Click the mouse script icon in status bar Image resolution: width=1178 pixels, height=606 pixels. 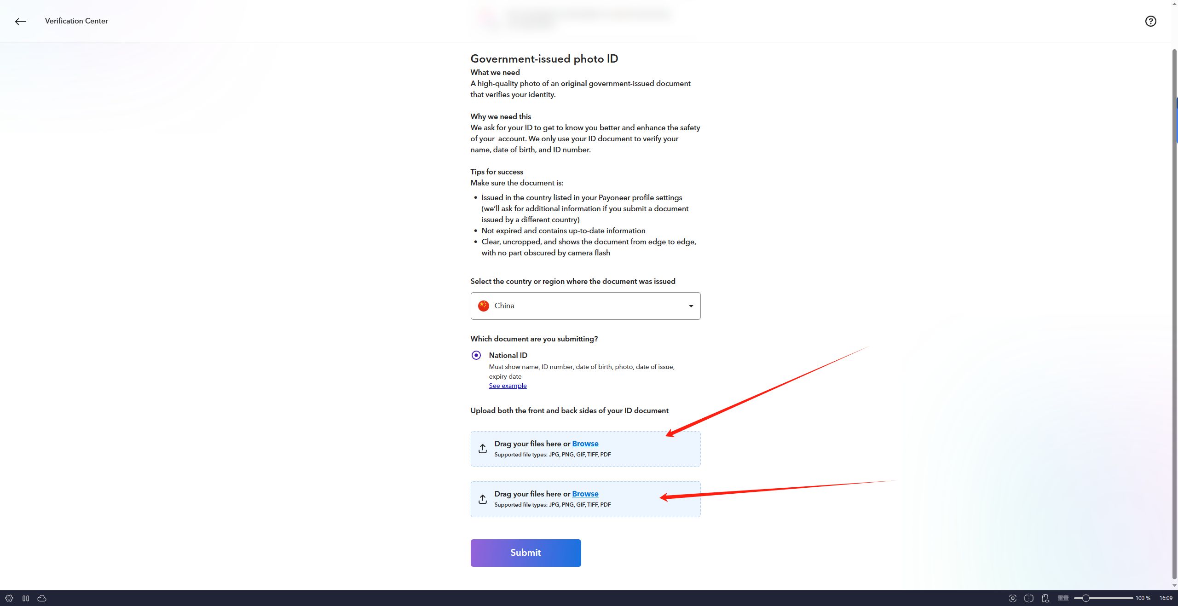click(1045, 598)
